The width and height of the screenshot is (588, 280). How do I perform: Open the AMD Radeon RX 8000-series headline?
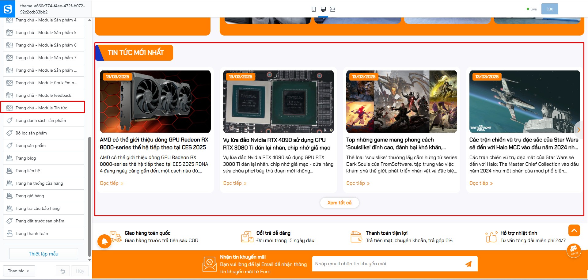tap(154, 143)
